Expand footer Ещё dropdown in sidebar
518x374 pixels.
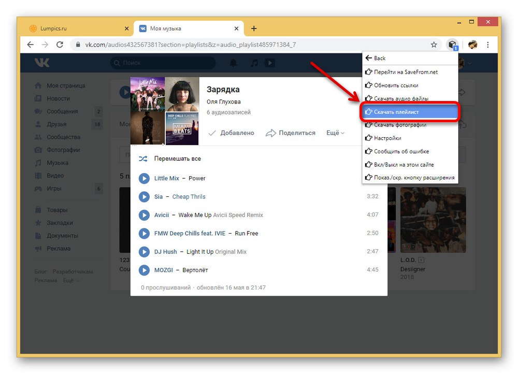[x=71, y=281]
